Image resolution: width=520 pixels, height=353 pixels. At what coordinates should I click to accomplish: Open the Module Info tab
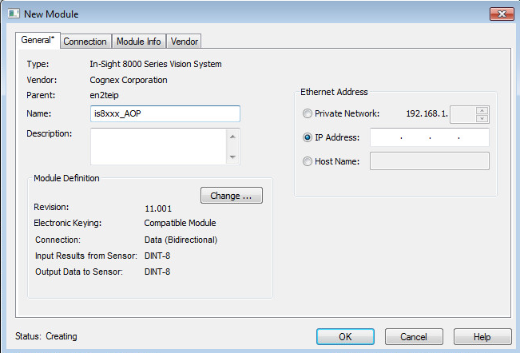[x=139, y=42]
